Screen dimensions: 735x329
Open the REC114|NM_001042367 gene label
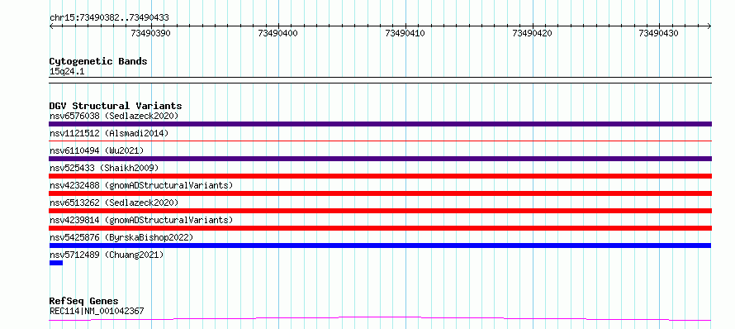97,311
